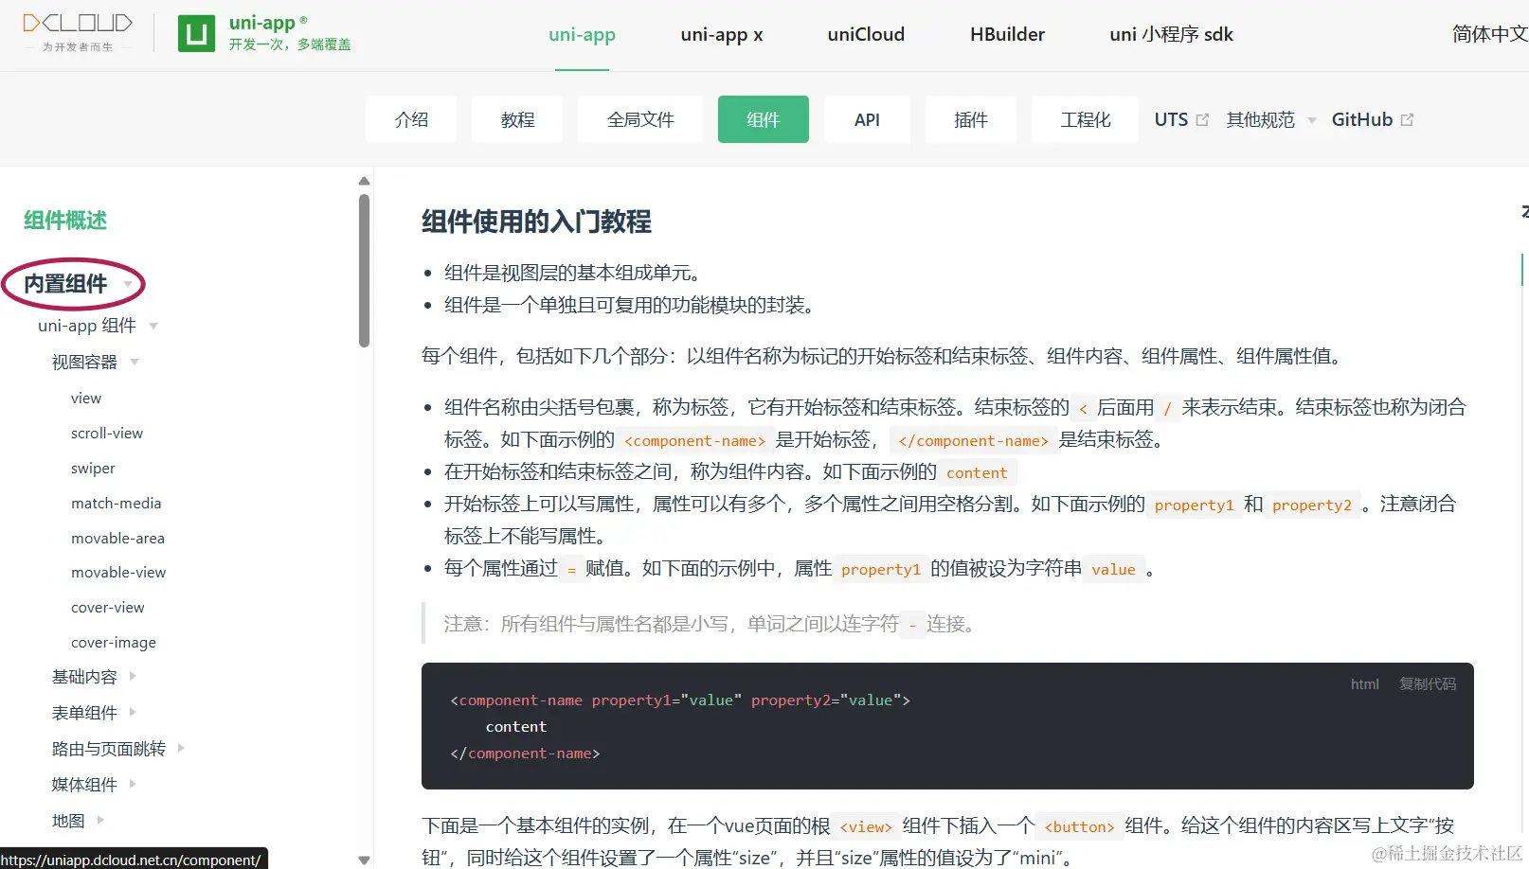Go to 介绍 section
The image size is (1529, 869).
click(411, 119)
